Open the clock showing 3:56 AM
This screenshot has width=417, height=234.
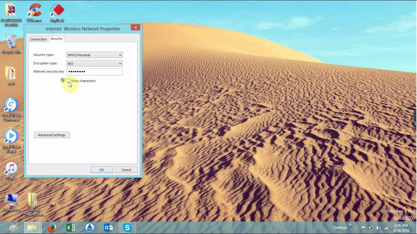[x=401, y=228]
